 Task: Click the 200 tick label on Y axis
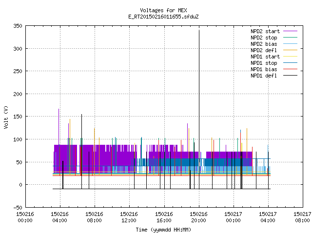pos(18,94)
